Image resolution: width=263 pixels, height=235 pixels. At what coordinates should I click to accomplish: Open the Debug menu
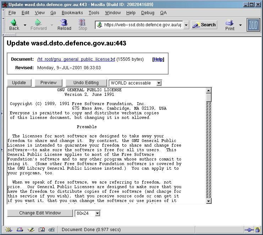tap(148, 13)
